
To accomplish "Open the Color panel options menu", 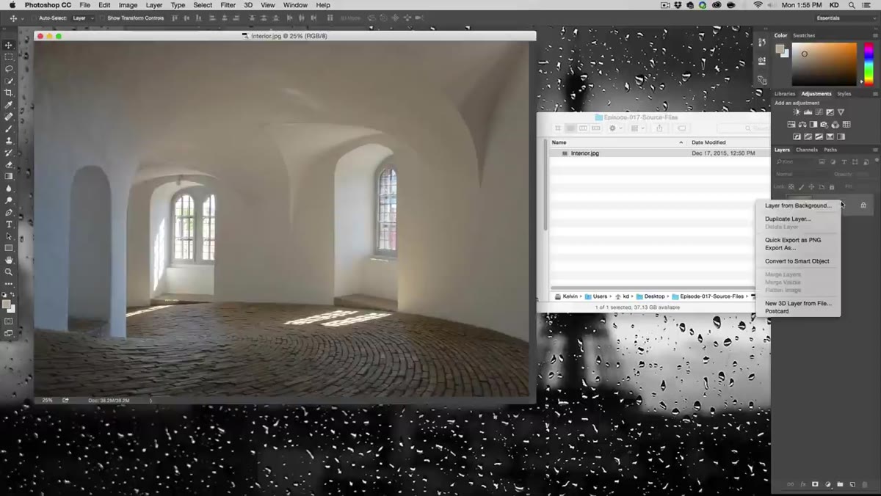I will [x=874, y=35].
